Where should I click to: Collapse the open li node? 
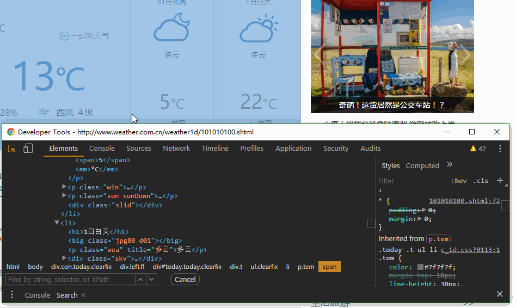pyautogui.click(x=57, y=223)
